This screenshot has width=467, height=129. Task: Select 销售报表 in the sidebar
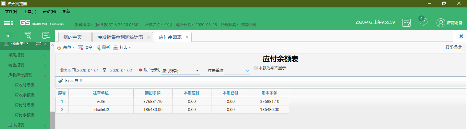(x=16, y=65)
